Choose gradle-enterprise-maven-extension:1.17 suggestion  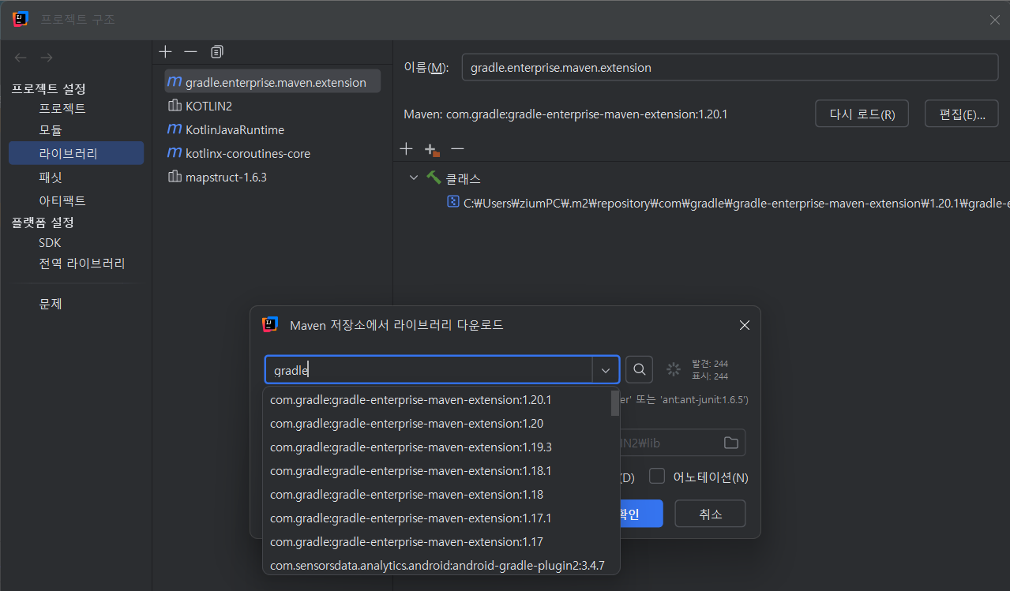[437, 541]
